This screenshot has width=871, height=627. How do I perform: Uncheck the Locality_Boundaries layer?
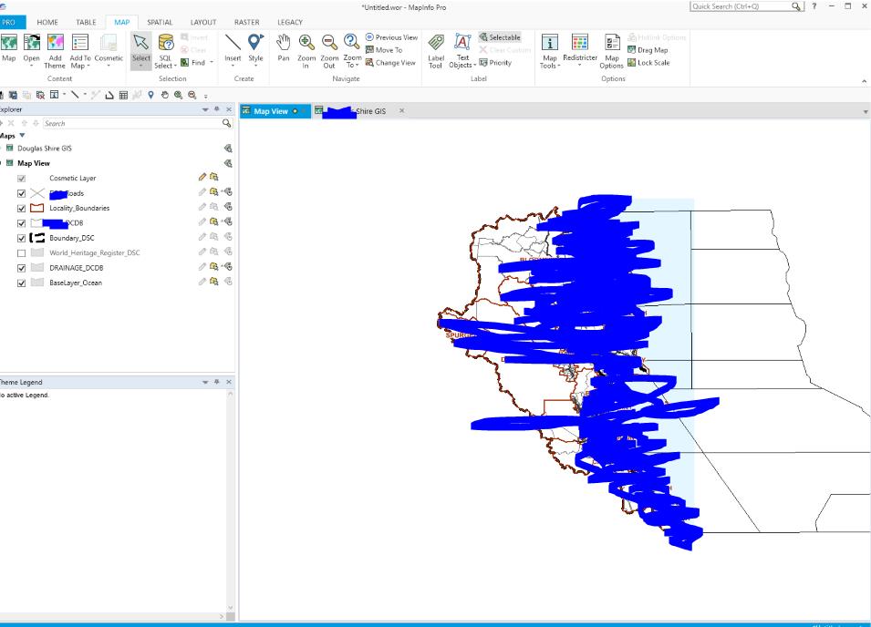pyautogui.click(x=21, y=208)
